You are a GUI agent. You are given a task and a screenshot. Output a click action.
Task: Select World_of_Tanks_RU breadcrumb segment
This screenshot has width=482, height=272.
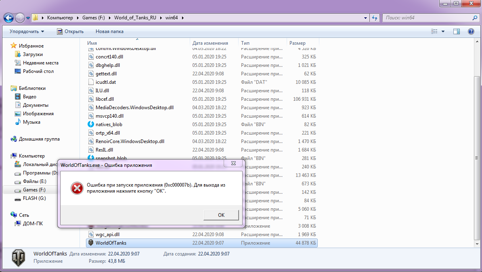[x=135, y=18]
